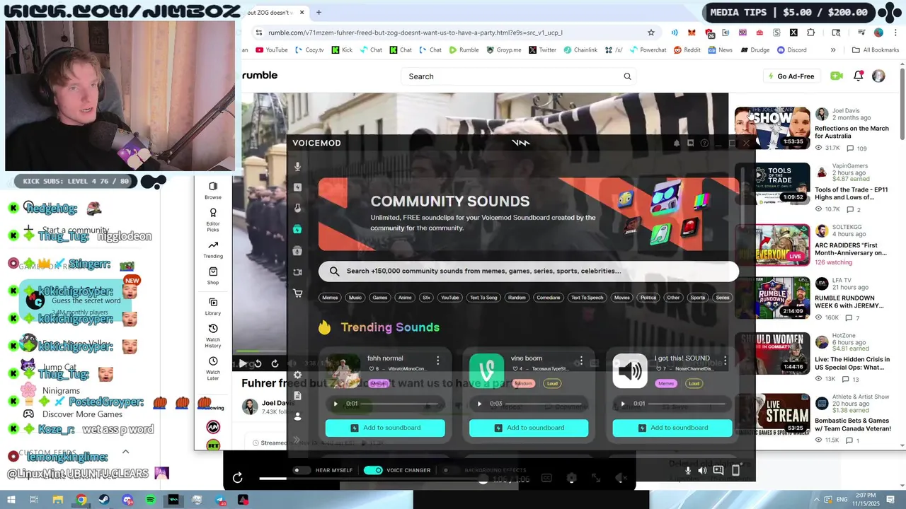
Task: Open the Voicemod shopping cart icon
Action: 298,293
